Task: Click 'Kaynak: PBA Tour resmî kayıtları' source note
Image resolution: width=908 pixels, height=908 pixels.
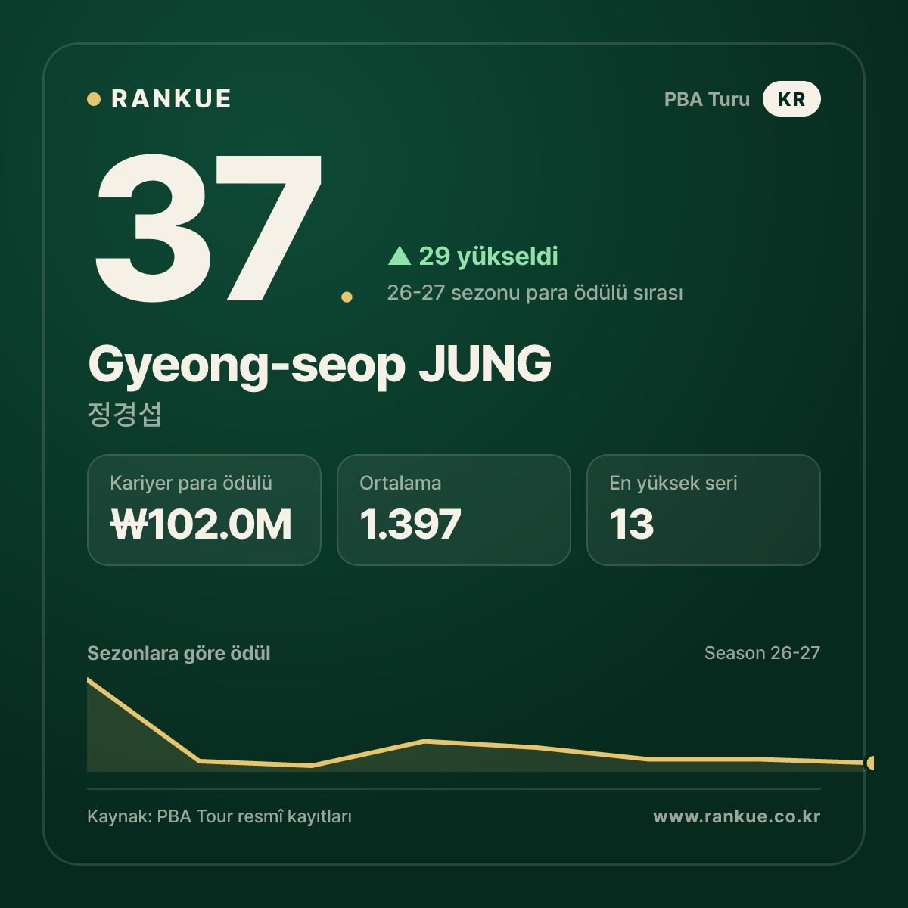Action: click(219, 817)
